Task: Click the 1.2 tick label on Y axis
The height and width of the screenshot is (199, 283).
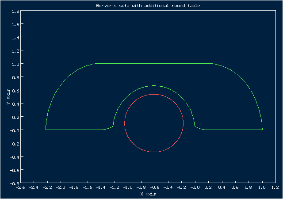Action: click(x=15, y=51)
